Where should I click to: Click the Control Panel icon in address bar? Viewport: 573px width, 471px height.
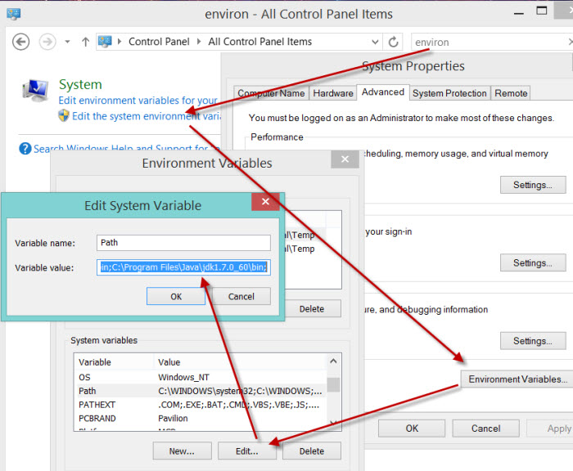(106, 42)
